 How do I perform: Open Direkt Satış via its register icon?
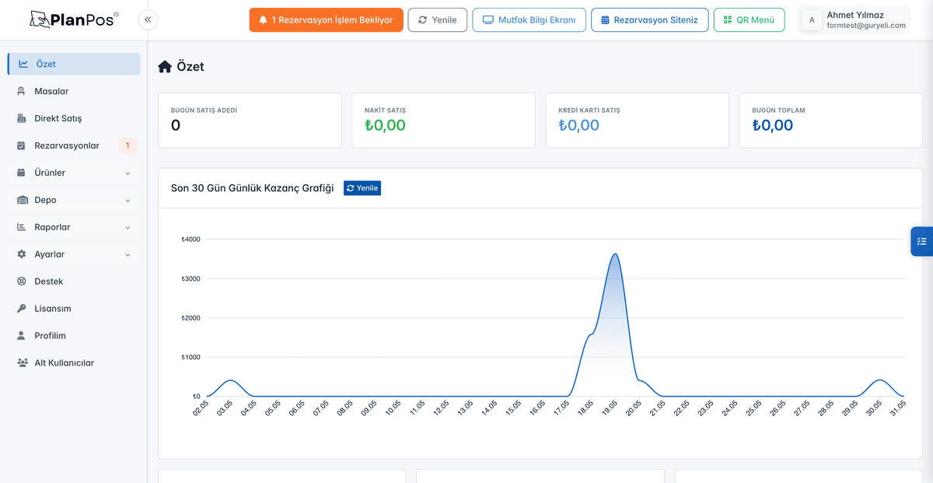21,118
